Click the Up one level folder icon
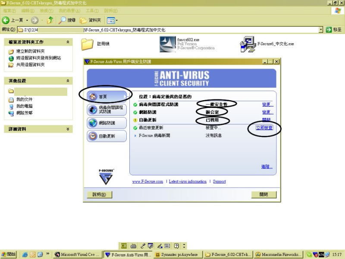Image resolution: width=345 pixels, height=259 pixels. (50, 20)
